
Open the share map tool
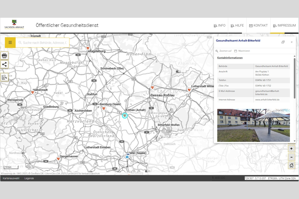4,64
